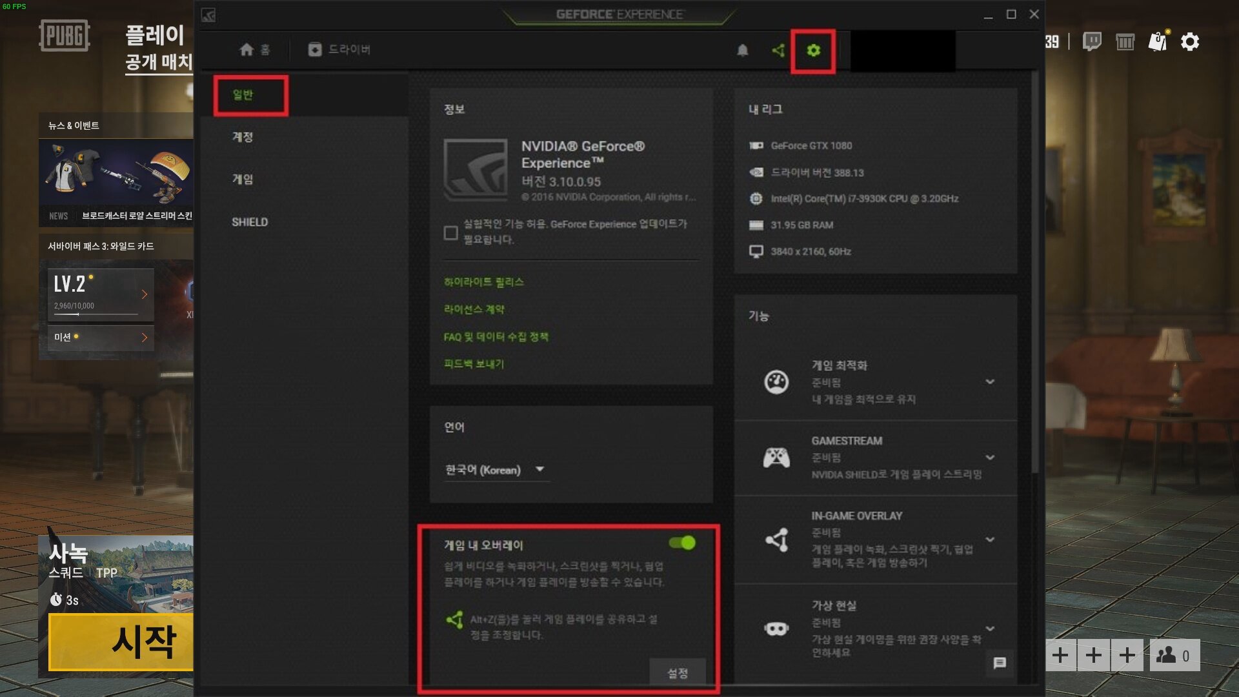Click the 설정 button in overlay panel
The height and width of the screenshot is (697, 1239).
point(677,672)
